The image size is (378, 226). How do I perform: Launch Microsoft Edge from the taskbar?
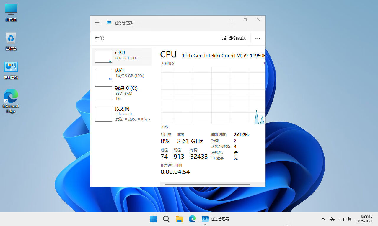coord(192,219)
